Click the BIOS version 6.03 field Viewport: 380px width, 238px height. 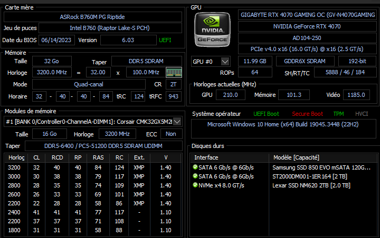pos(128,40)
